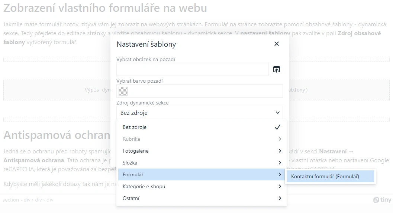
Task: Open the Složka submenu
Action: (130, 163)
